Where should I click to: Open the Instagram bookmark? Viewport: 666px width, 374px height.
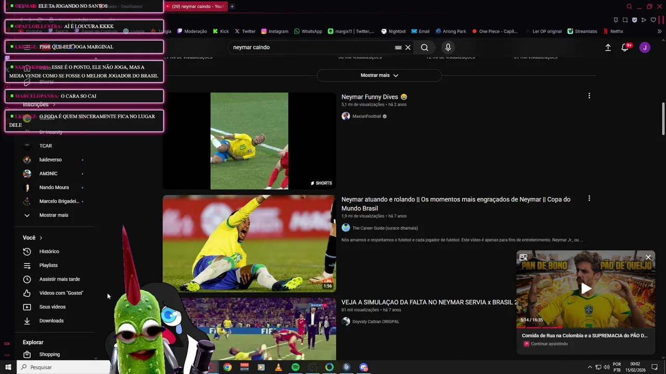coord(275,31)
